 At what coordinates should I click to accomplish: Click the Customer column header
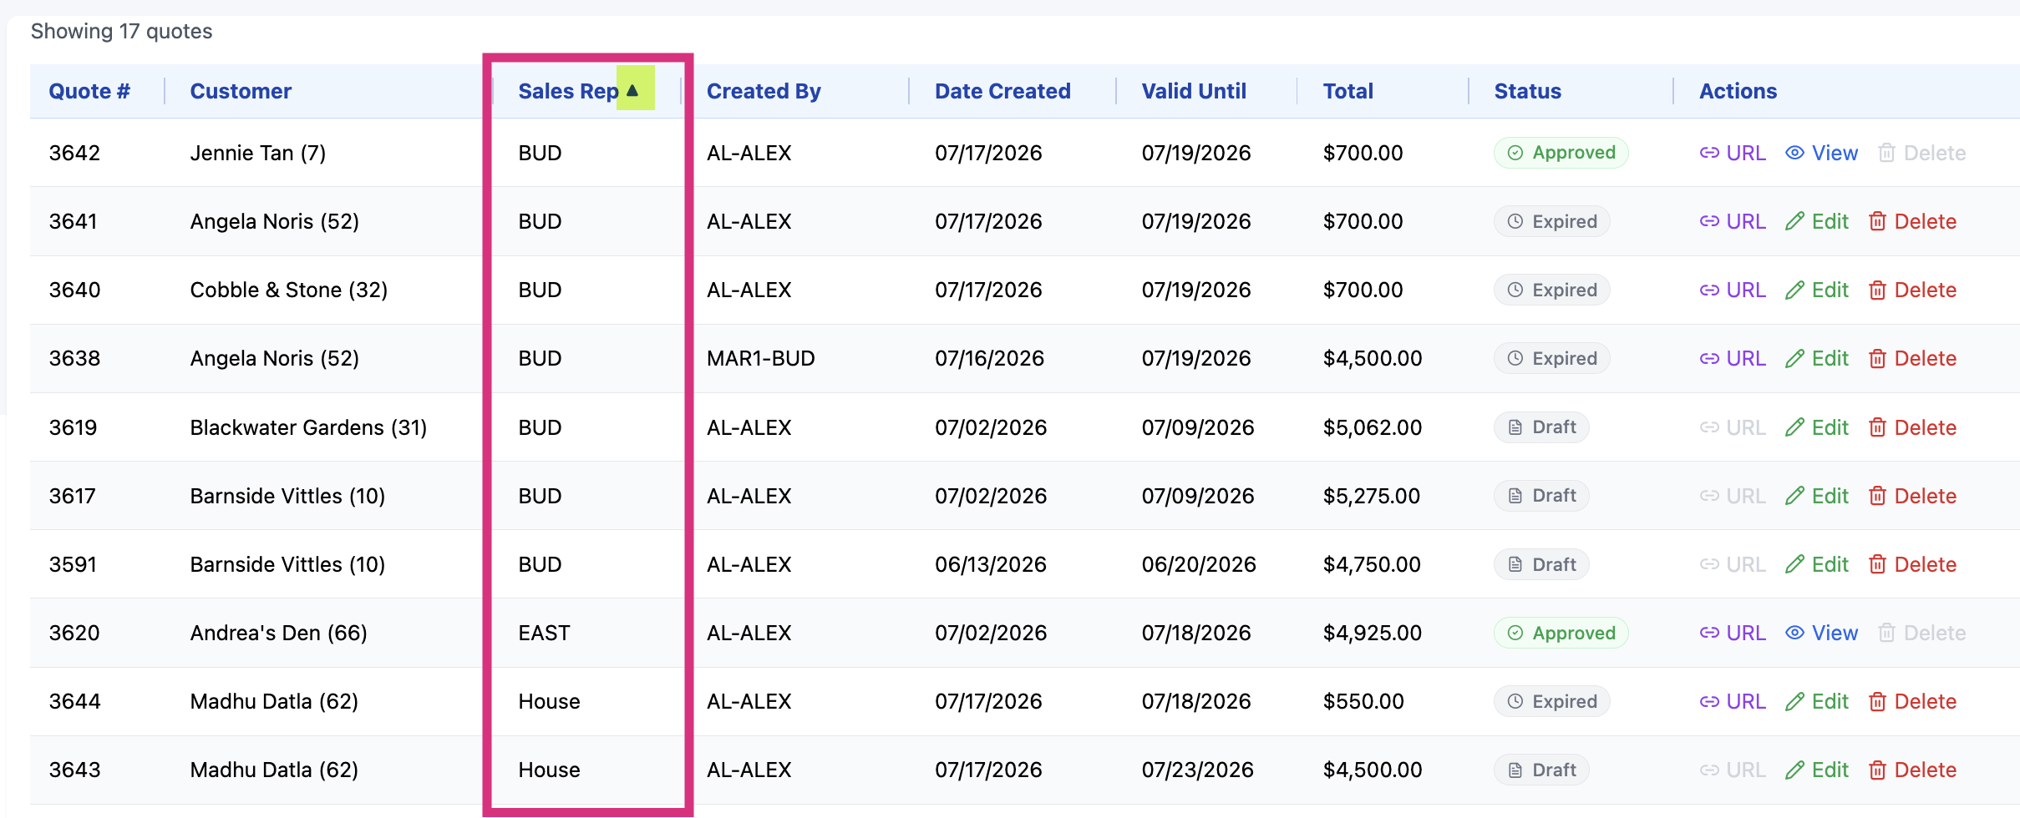click(241, 91)
